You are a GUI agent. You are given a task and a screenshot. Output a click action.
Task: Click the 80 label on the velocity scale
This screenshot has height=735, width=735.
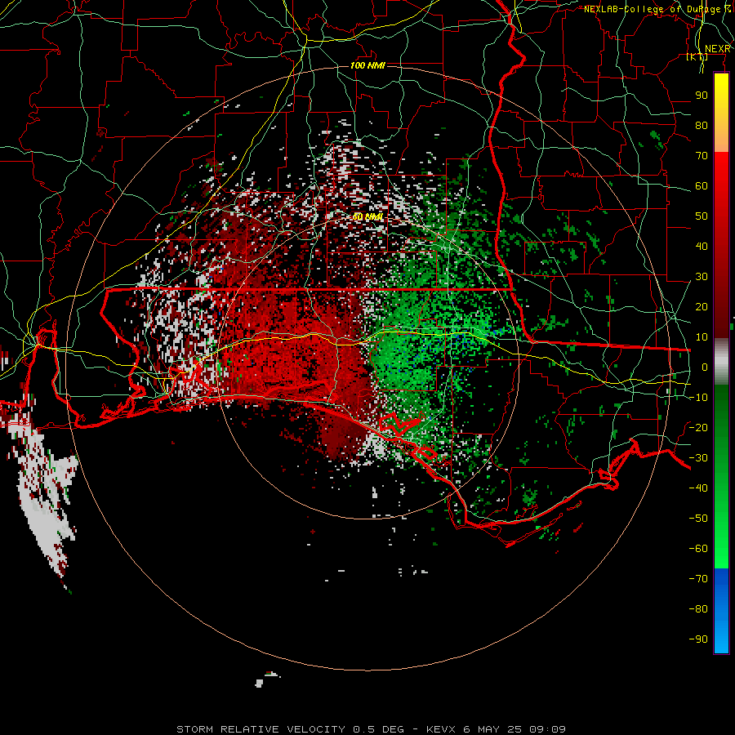(702, 126)
